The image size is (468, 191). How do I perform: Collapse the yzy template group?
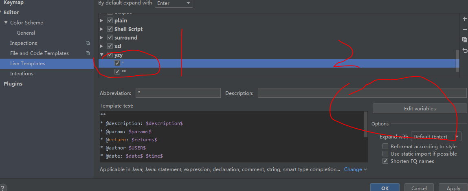tap(101, 55)
